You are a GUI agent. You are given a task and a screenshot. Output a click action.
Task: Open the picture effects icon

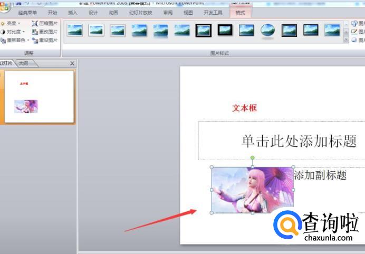(x=354, y=40)
